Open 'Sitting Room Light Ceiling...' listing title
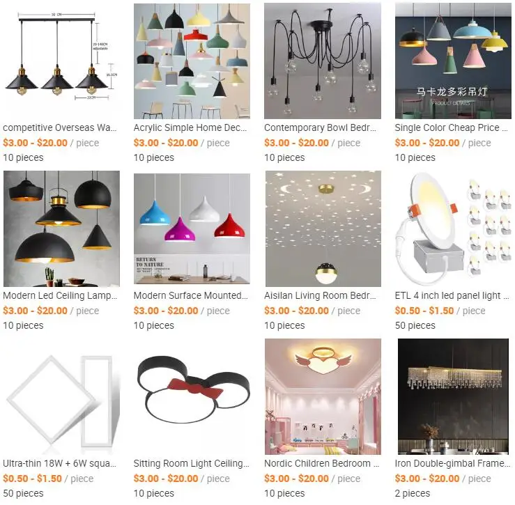The image size is (515, 505). 192,463
